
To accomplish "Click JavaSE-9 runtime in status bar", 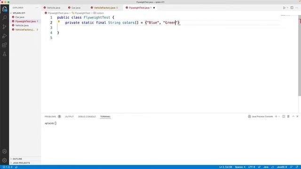I will point(282,167).
